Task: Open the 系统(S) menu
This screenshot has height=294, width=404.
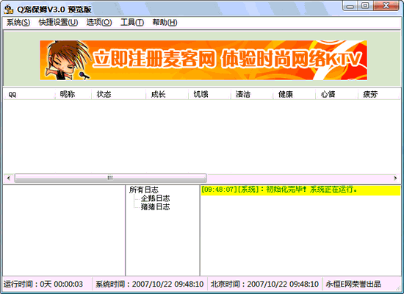Action: [x=18, y=23]
